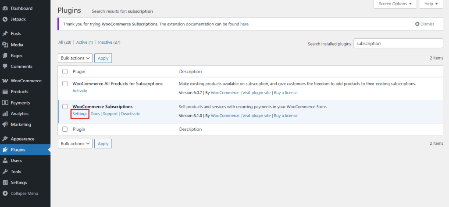
Task: Visit plugin site for WooCommerce Subscriptions 8.1.0
Action: coord(257,116)
